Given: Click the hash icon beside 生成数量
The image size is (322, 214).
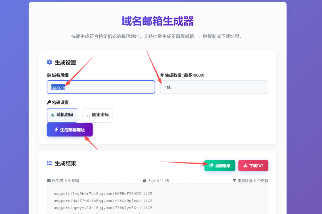Looking at the screenshot, I should coord(162,75).
